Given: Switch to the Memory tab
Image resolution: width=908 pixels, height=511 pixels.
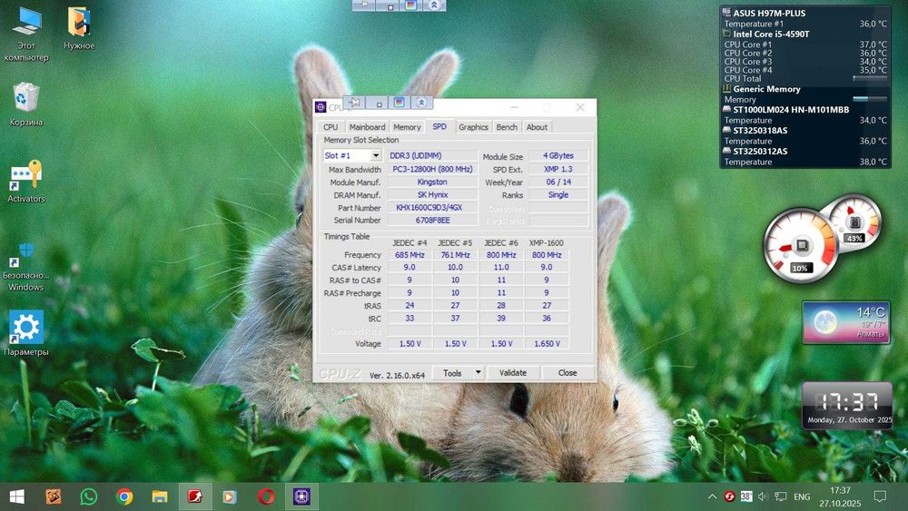Looking at the screenshot, I should pos(407,127).
